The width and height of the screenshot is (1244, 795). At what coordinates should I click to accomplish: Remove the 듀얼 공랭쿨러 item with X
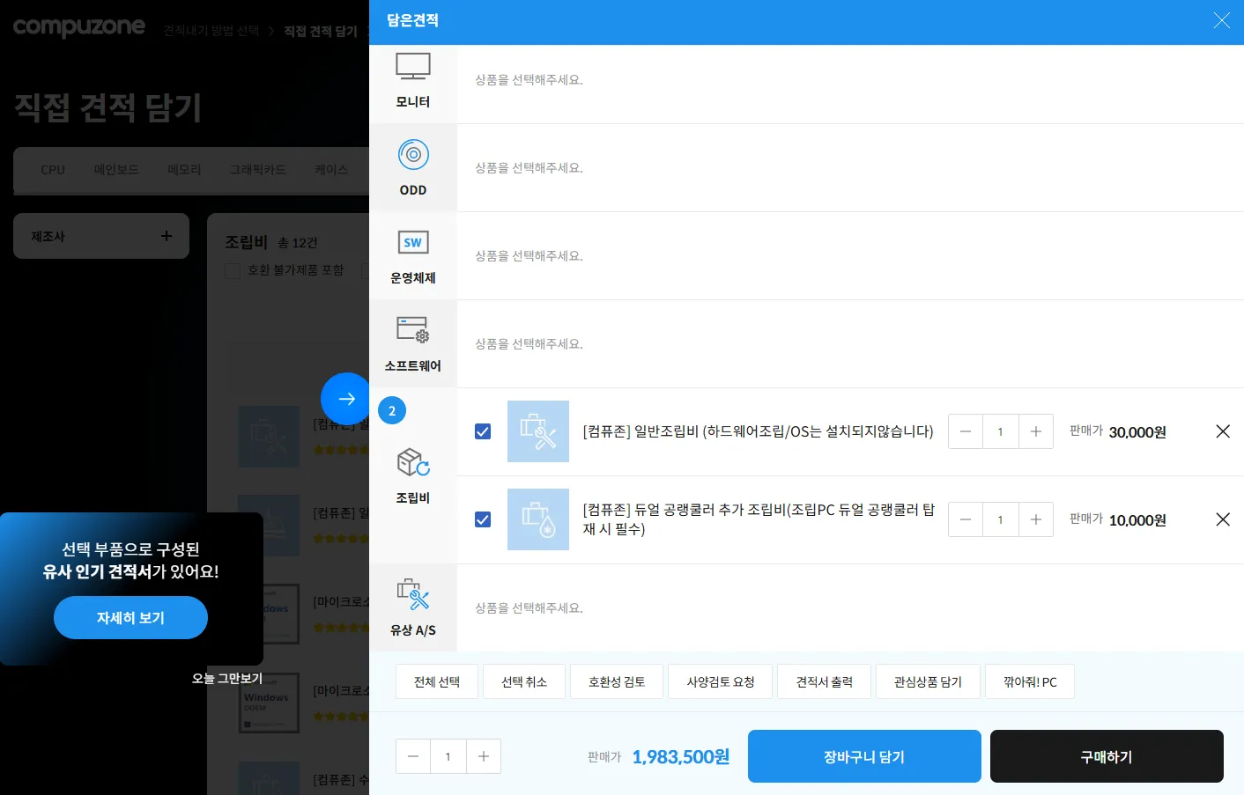pos(1223,519)
